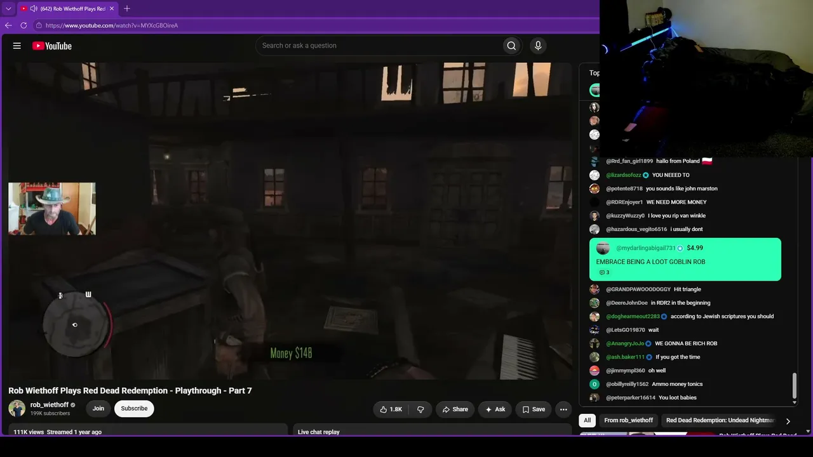
Task: Click the "Live chat replay" heading
Action: (319, 432)
